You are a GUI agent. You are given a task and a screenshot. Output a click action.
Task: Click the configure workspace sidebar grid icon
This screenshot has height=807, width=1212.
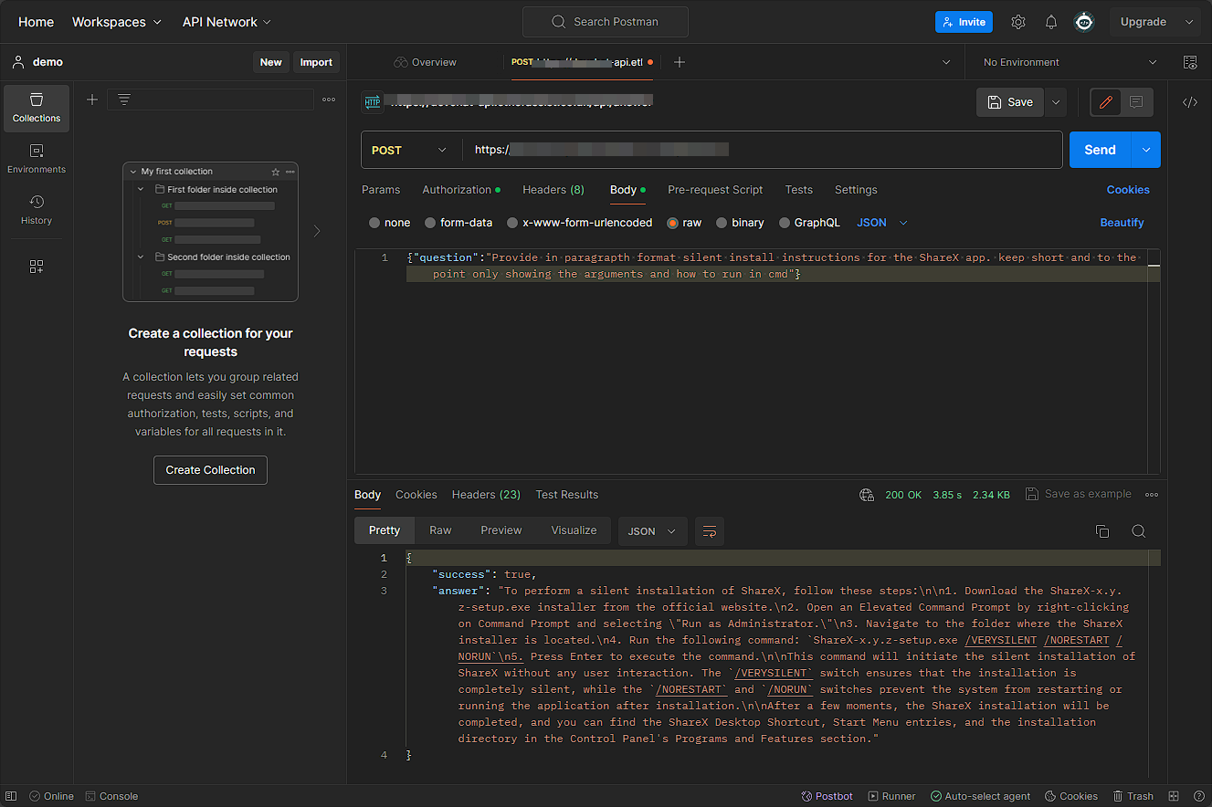click(x=37, y=267)
